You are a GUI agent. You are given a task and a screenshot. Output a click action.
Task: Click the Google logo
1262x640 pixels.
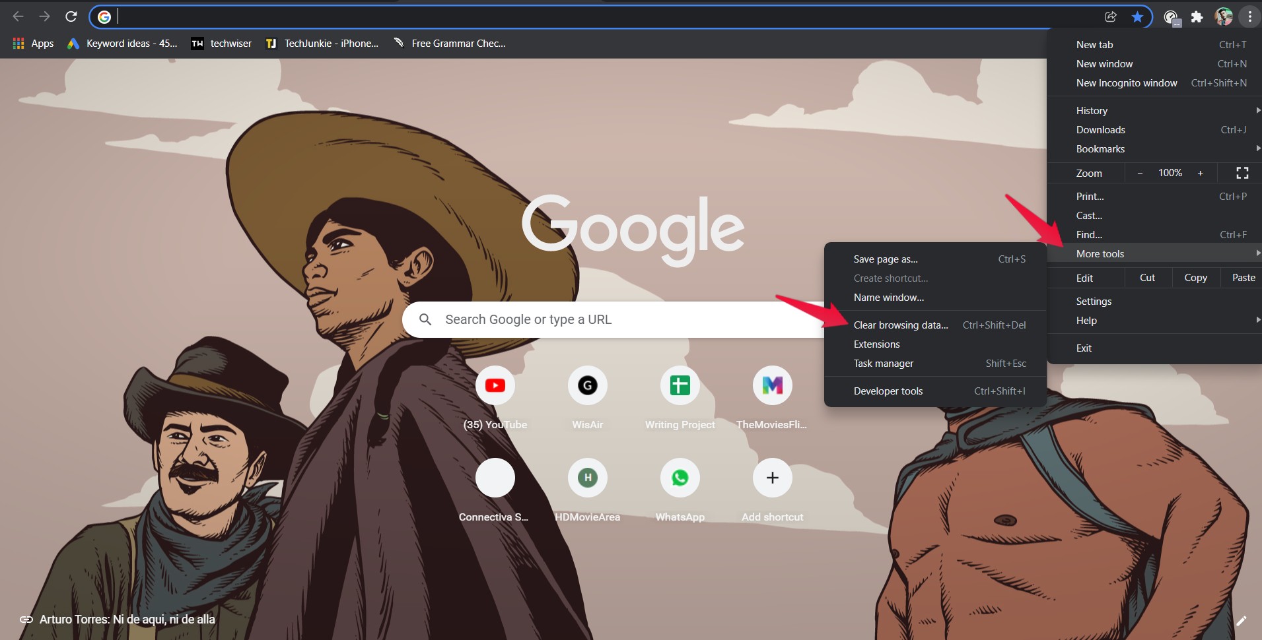click(633, 230)
